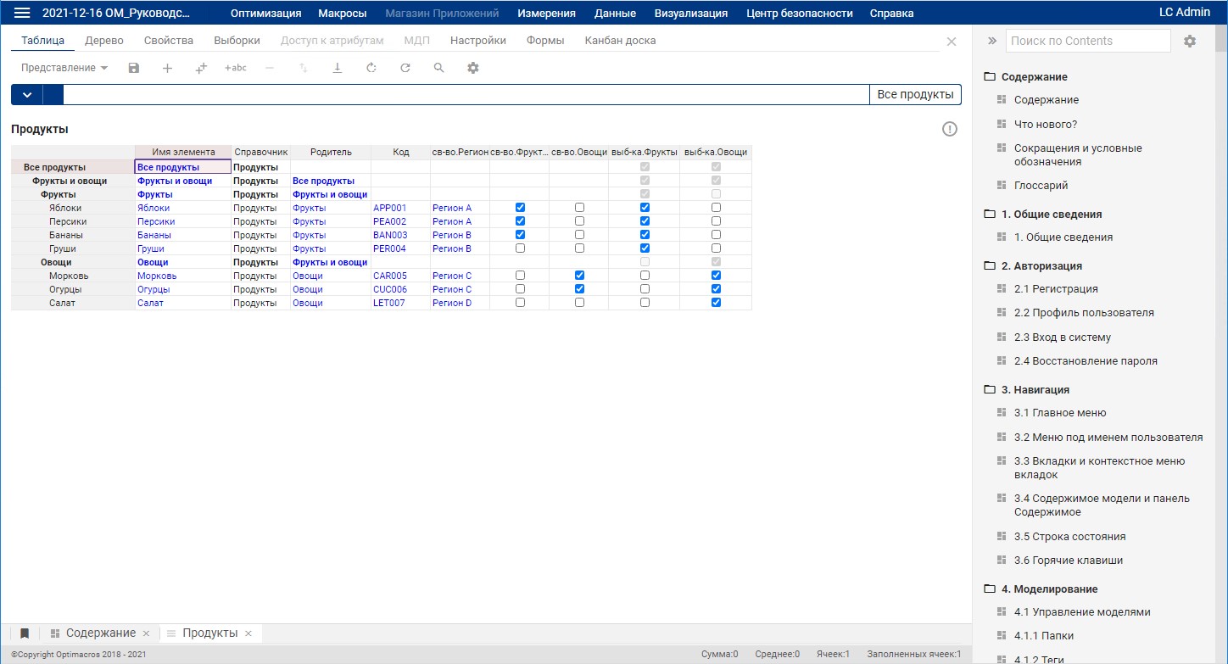Switch to the Дерево tab
Viewport: 1228px width, 664px height.
tap(104, 41)
